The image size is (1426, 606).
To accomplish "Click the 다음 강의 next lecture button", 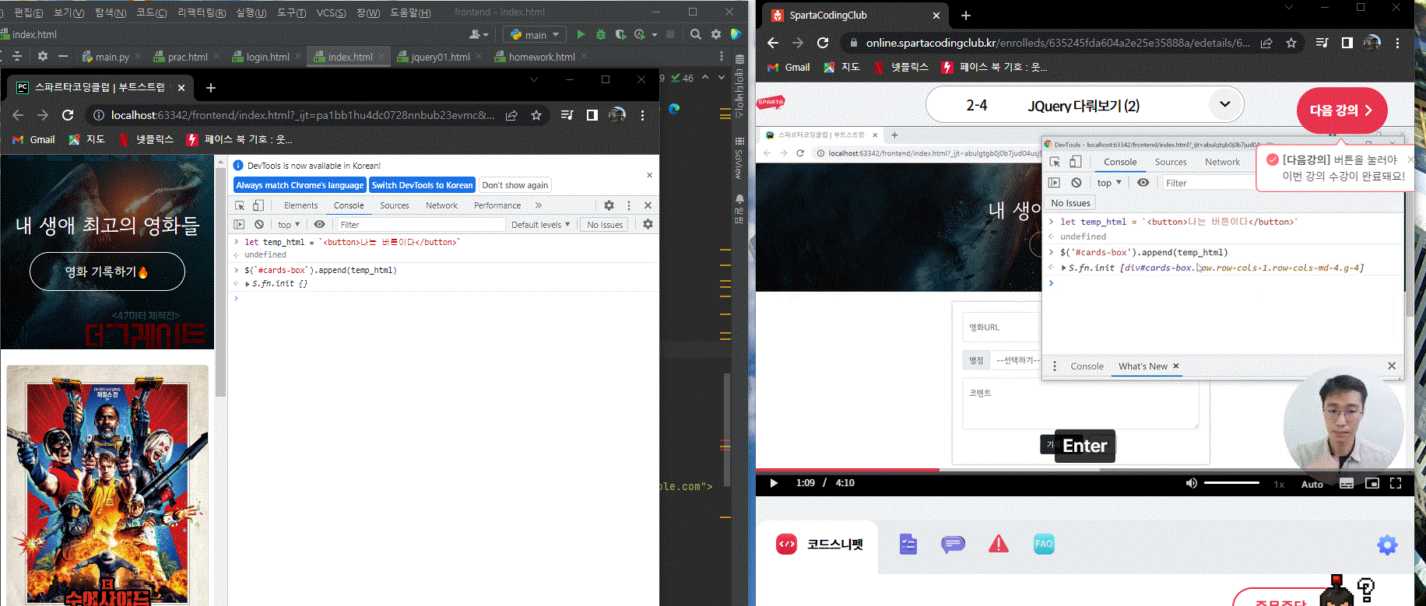I will pyautogui.click(x=1342, y=110).
